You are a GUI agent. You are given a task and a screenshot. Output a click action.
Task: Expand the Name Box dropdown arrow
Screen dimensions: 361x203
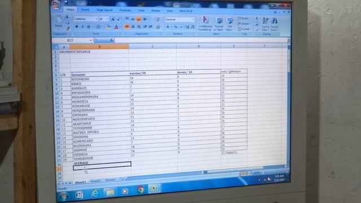coord(91,40)
